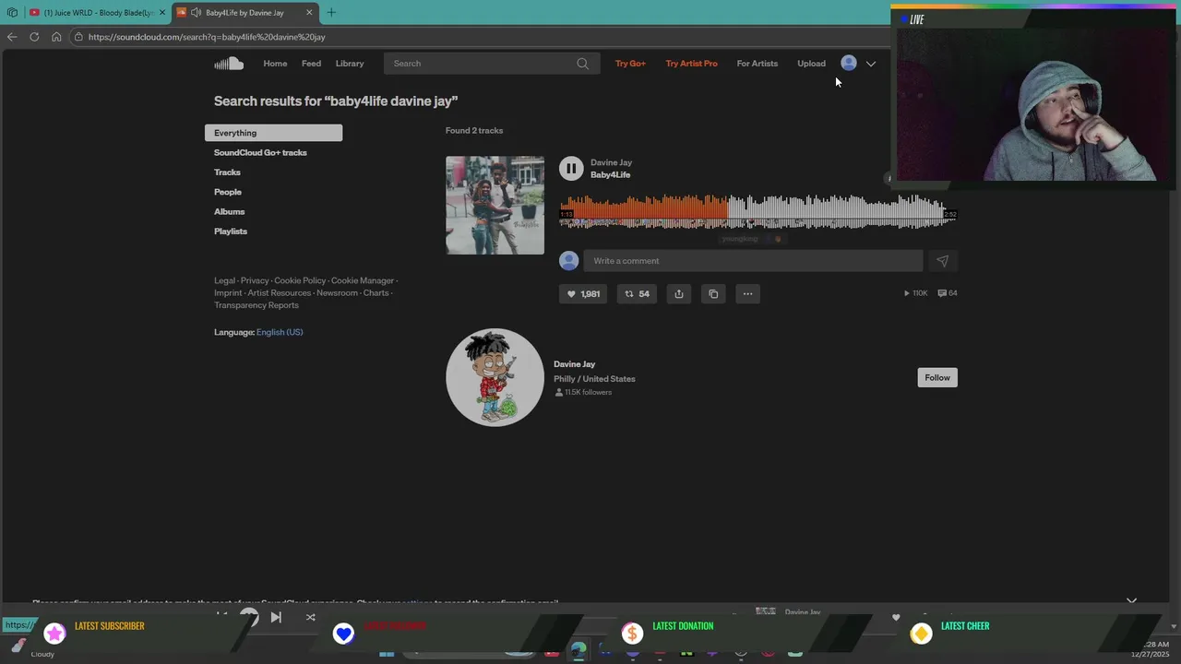Repost the track showing 54 reposts
The image size is (1181, 664).
(x=637, y=294)
